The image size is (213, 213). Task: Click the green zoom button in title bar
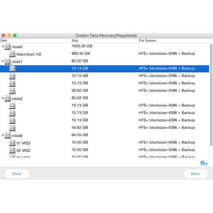[x=15, y=35]
